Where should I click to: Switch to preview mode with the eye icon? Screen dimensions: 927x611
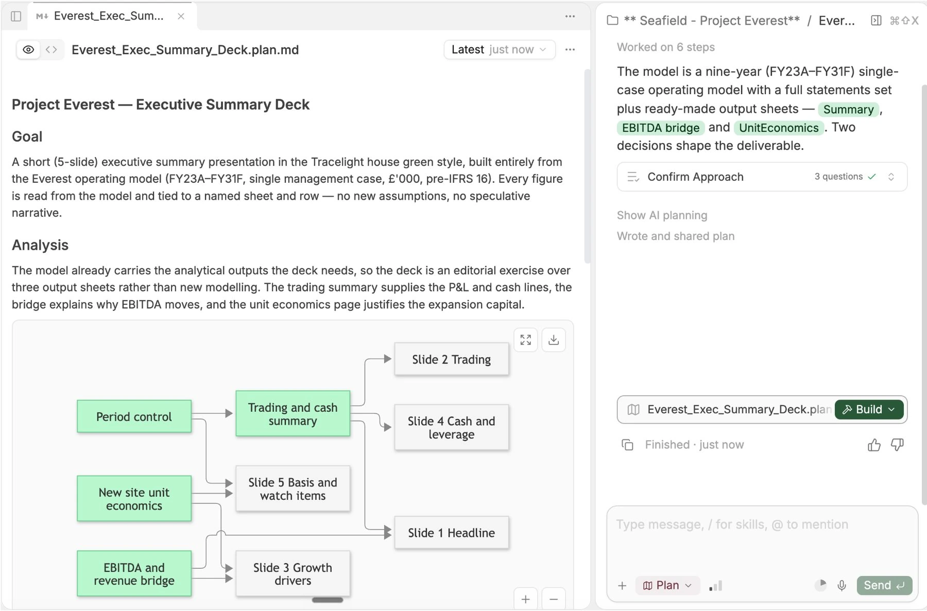pyautogui.click(x=28, y=50)
